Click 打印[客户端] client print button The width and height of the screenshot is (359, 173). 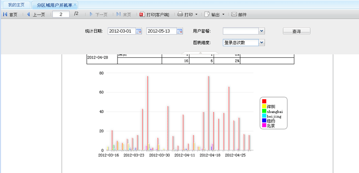pos(154,15)
